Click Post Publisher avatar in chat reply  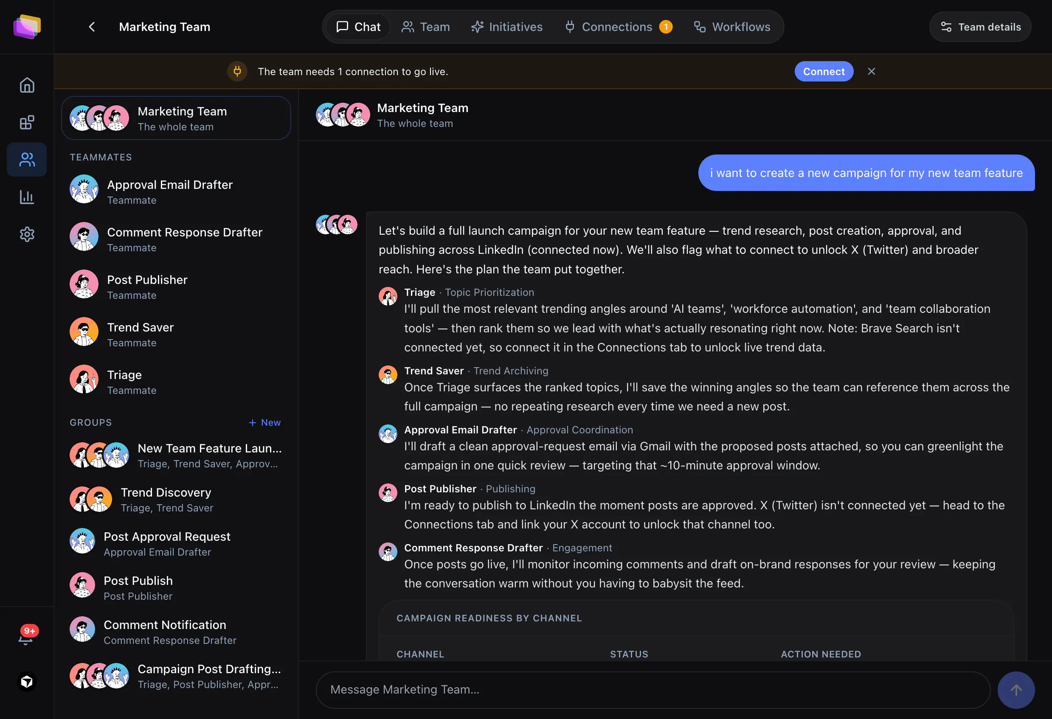click(x=388, y=492)
